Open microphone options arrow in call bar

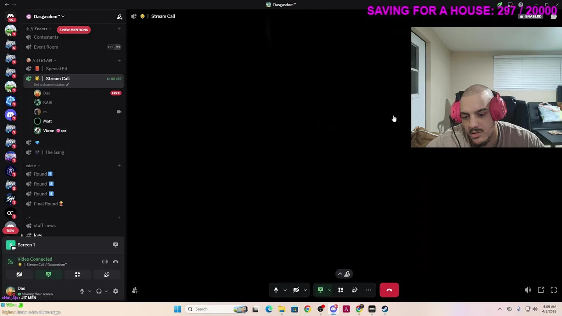285,290
